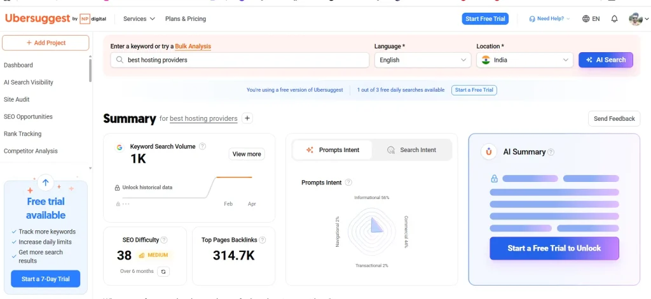The width and height of the screenshot is (651, 299).
Task: Click the sidebar scroll-down arrow
Action: pyautogui.click(x=90, y=168)
